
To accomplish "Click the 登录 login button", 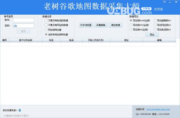I will tap(23, 31).
